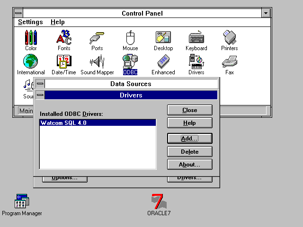Viewport: 303px width, 227px height.
Task: Open the Fonts icon
Action: point(64,38)
